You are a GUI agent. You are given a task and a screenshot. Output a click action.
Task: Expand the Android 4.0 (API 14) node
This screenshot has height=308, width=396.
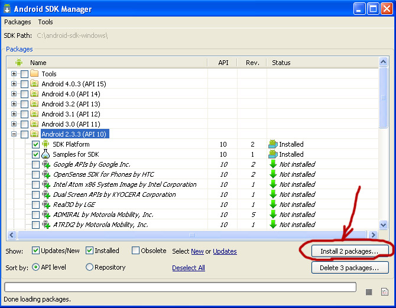pos(14,94)
